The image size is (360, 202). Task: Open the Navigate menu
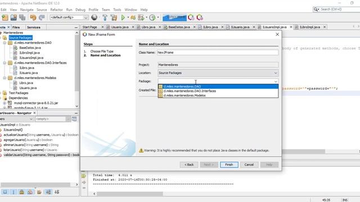tap(27, 10)
